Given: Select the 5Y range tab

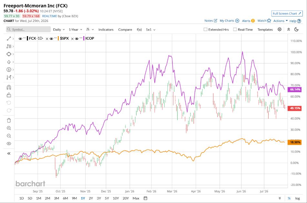Looking at the screenshot, I should 107,198.
